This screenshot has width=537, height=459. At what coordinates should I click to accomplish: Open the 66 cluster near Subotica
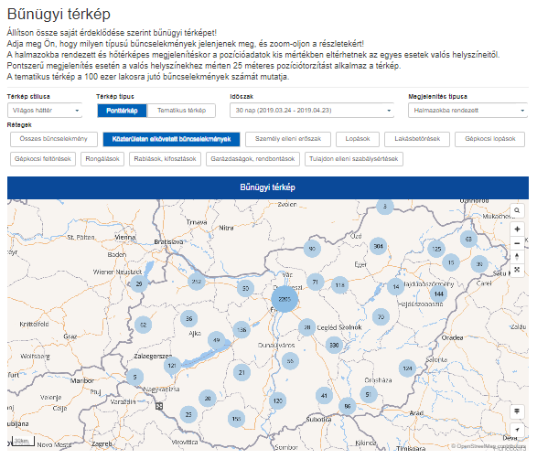(x=348, y=406)
